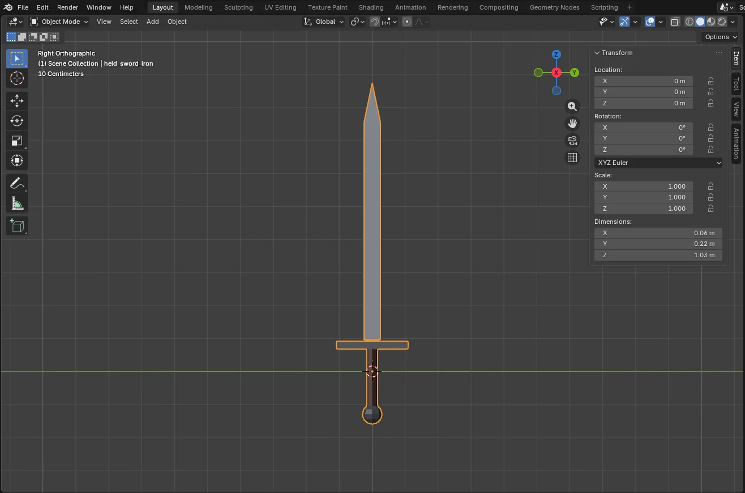Open object visibility and selectability dropdown
The width and height of the screenshot is (745, 493).
(607, 22)
